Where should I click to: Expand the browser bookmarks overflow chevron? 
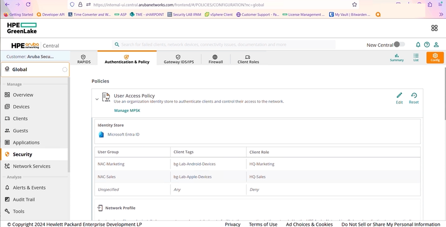pos(441,14)
